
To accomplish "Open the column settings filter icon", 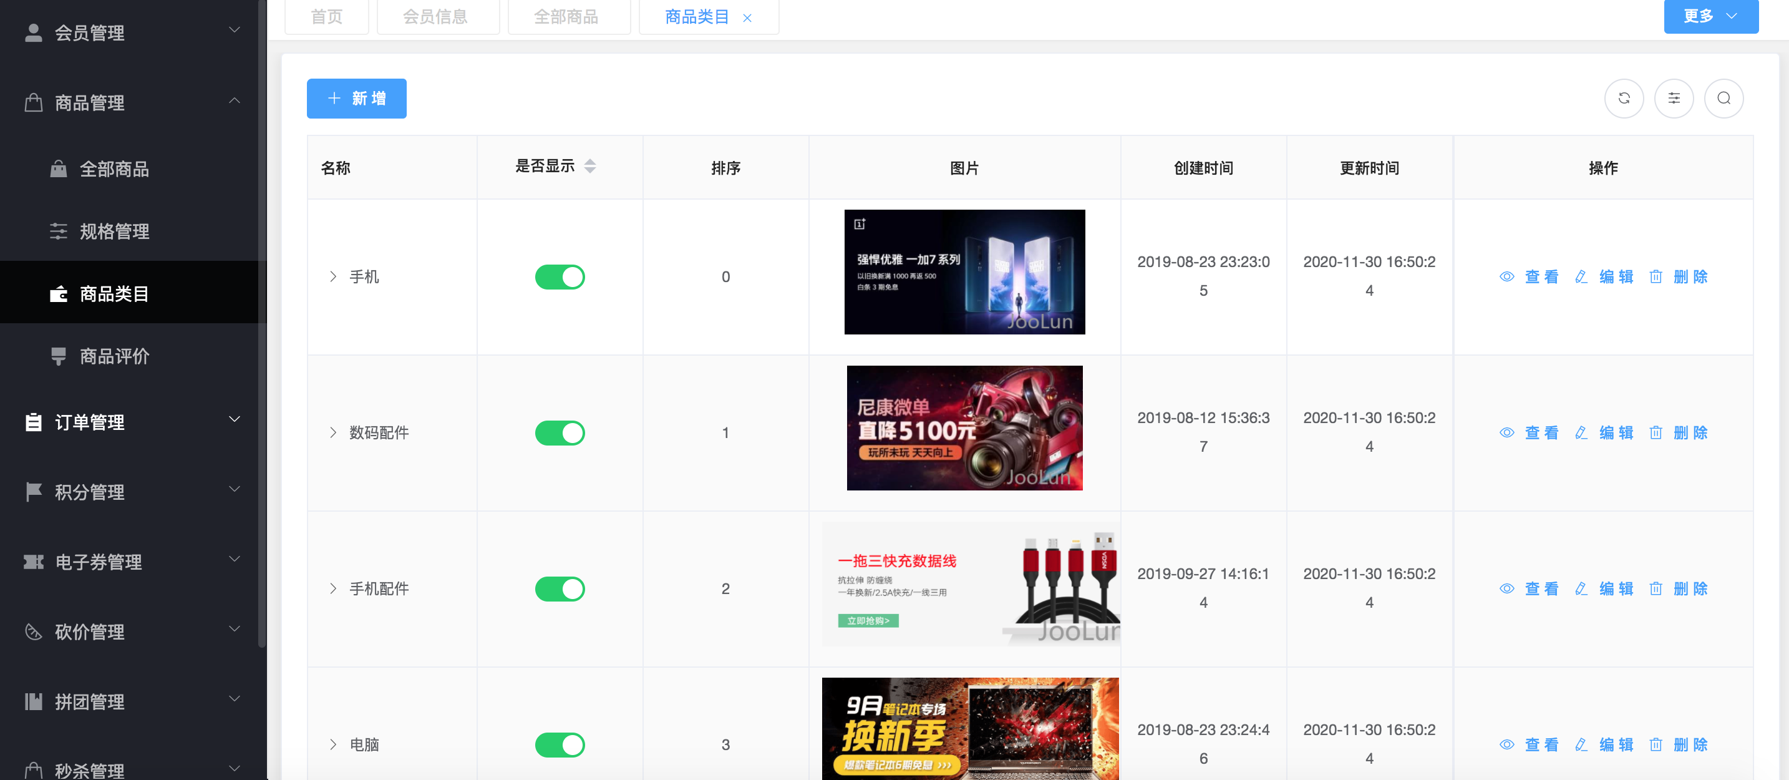I will tap(1674, 99).
